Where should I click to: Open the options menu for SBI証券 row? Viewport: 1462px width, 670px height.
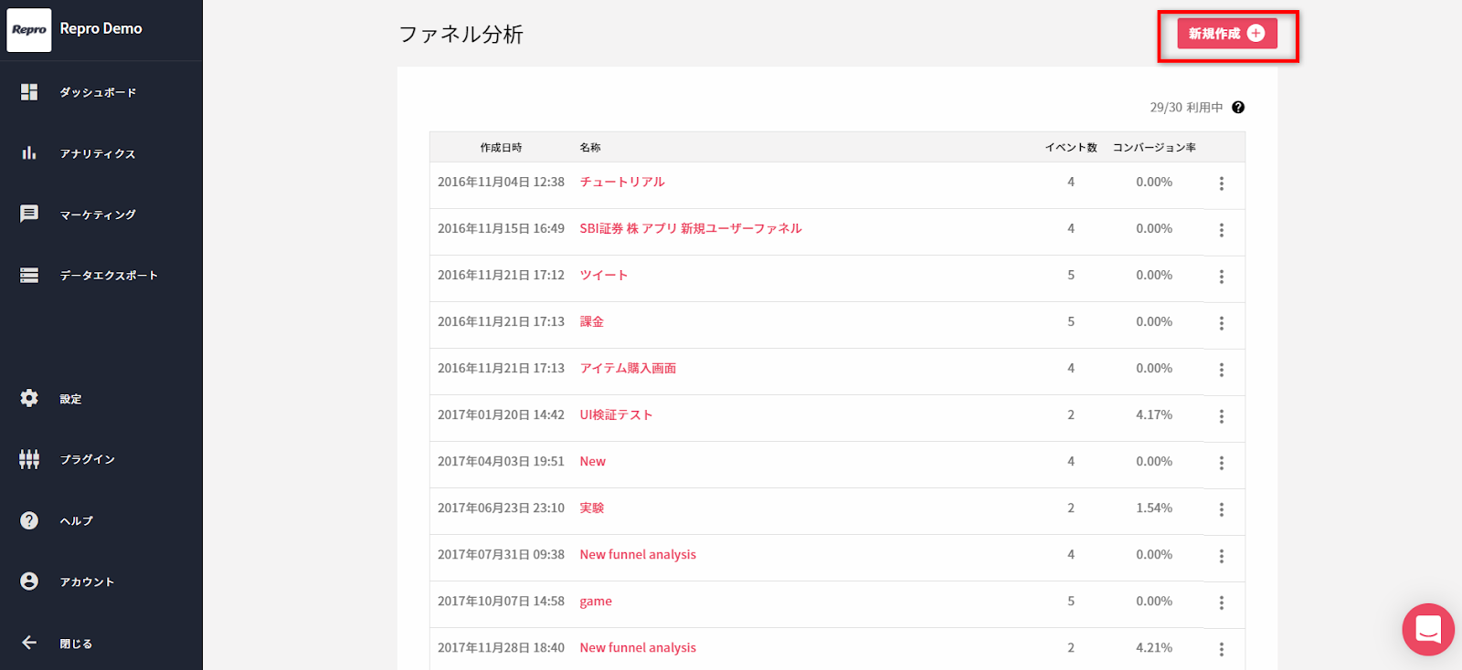tap(1222, 230)
